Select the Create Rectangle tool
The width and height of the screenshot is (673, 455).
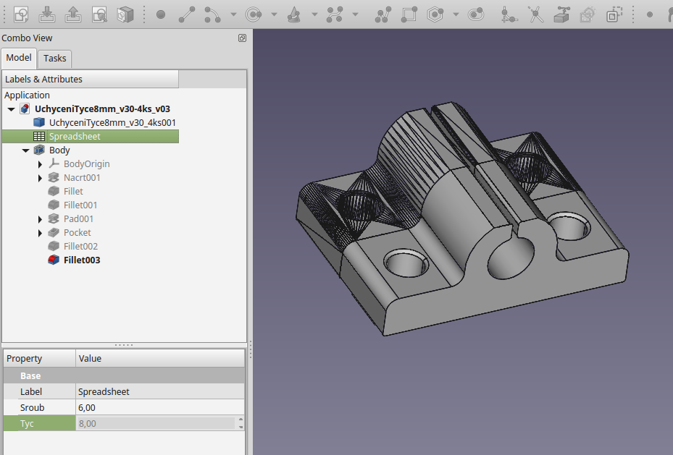coord(409,14)
